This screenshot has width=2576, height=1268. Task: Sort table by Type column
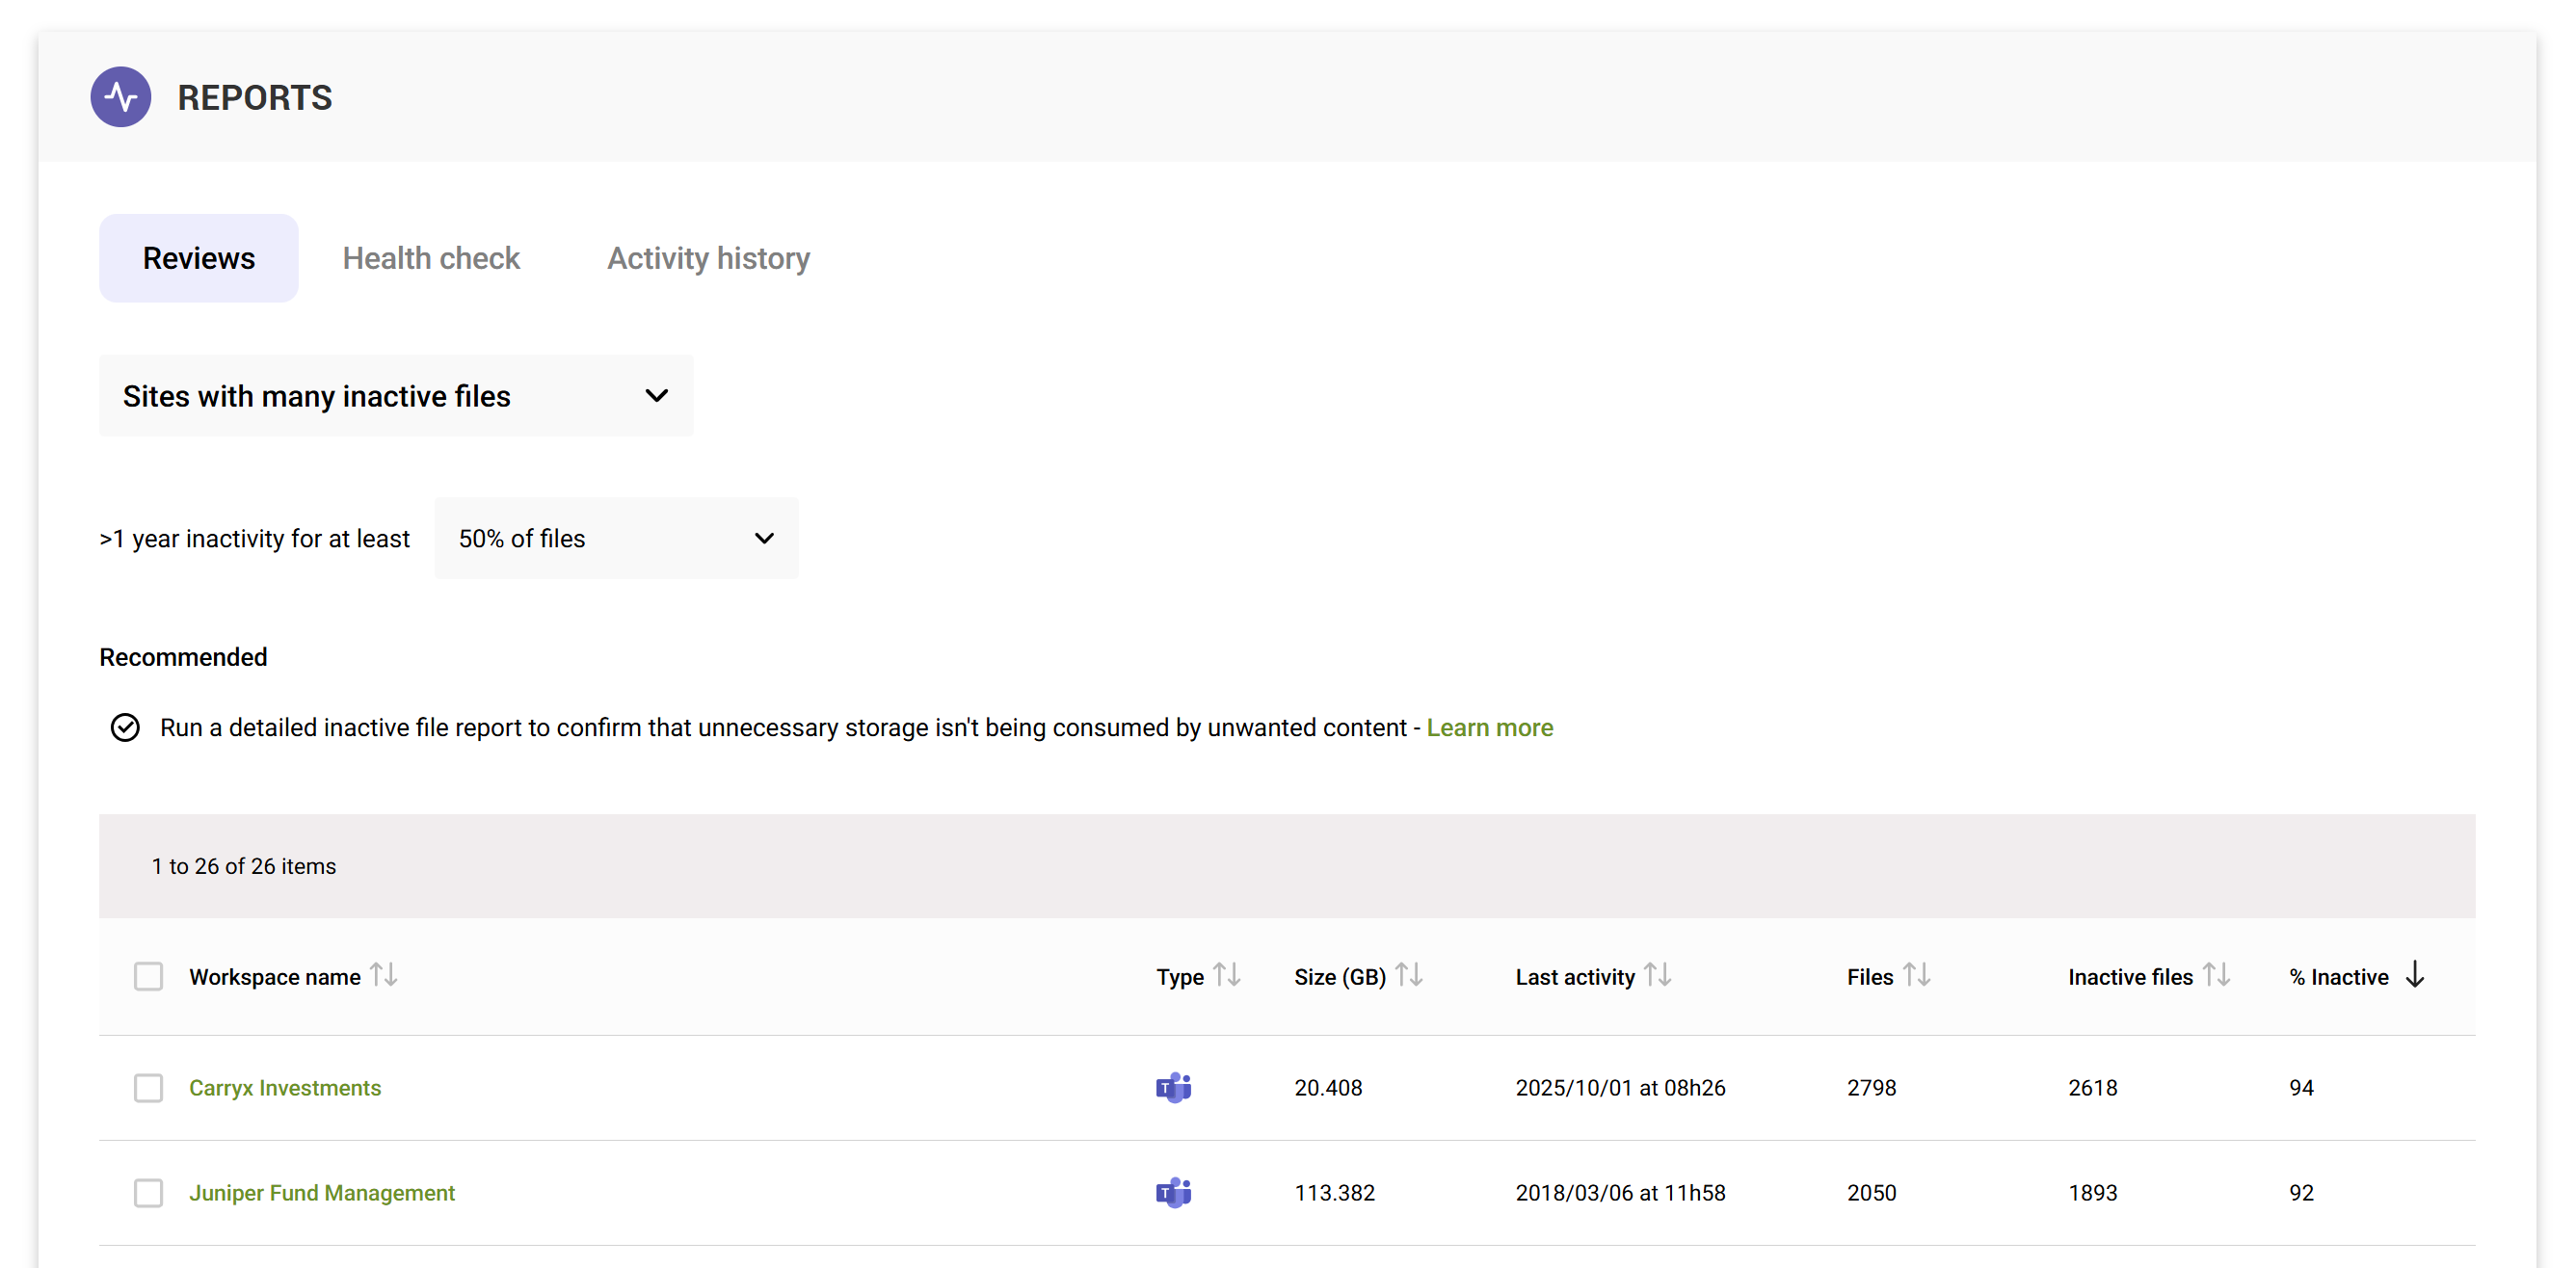point(1227,975)
